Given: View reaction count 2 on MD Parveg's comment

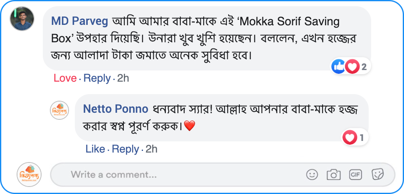Looking at the screenshot, I should coord(364,66).
